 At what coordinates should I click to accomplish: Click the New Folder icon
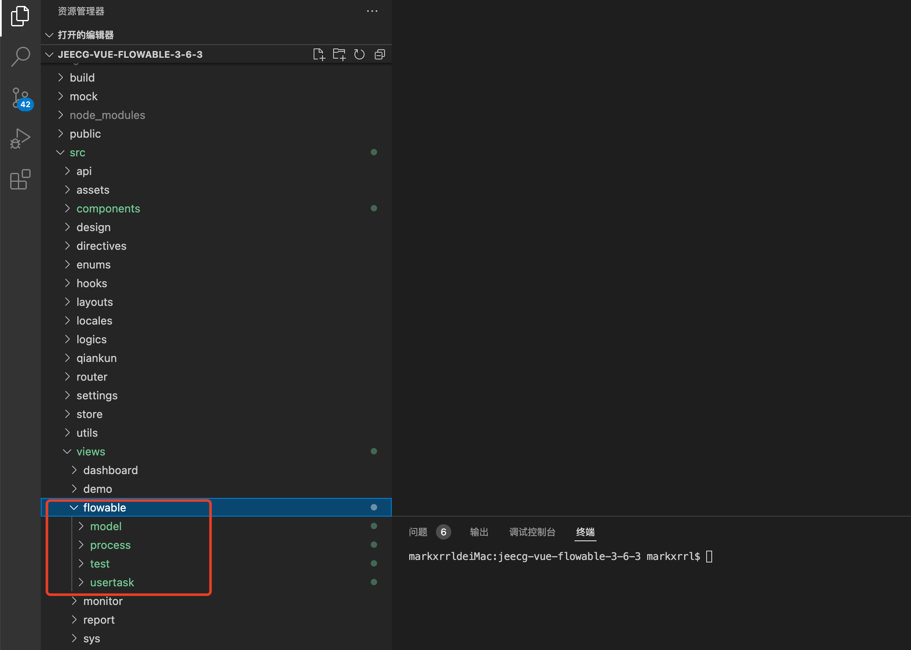pyautogui.click(x=339, y=54)
